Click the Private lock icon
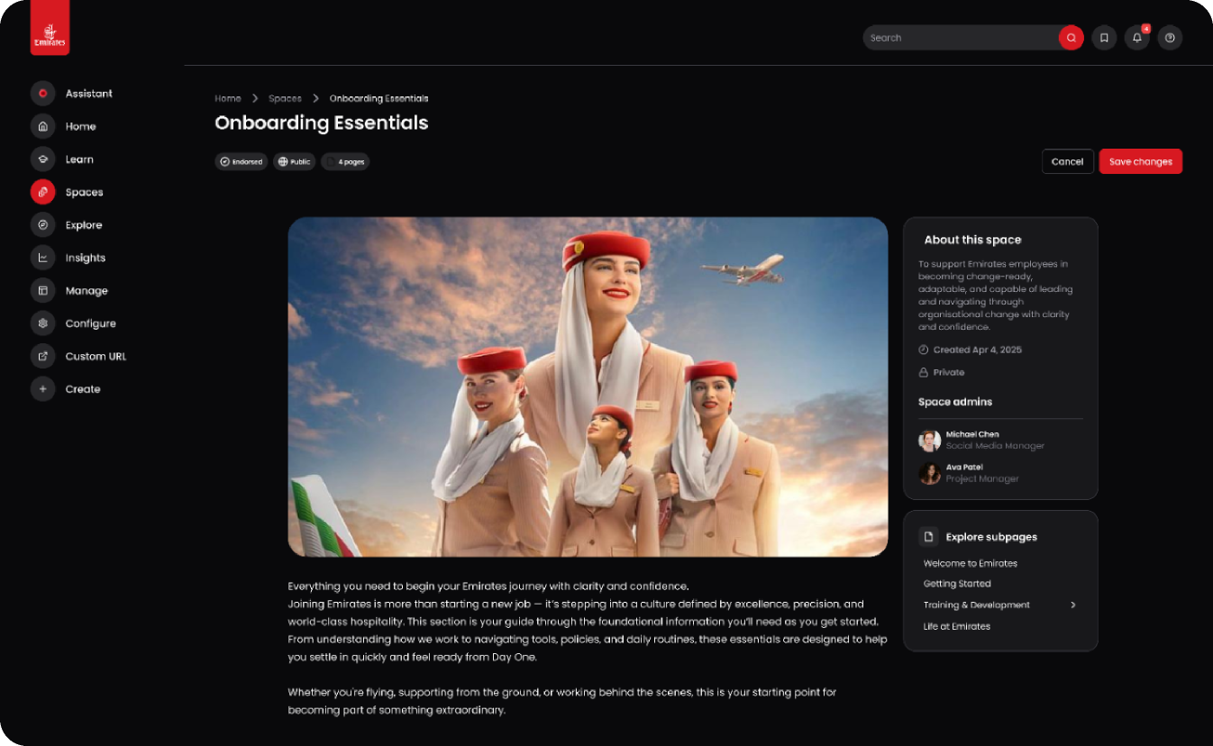The image size is (1213, 746). point(923,372)
